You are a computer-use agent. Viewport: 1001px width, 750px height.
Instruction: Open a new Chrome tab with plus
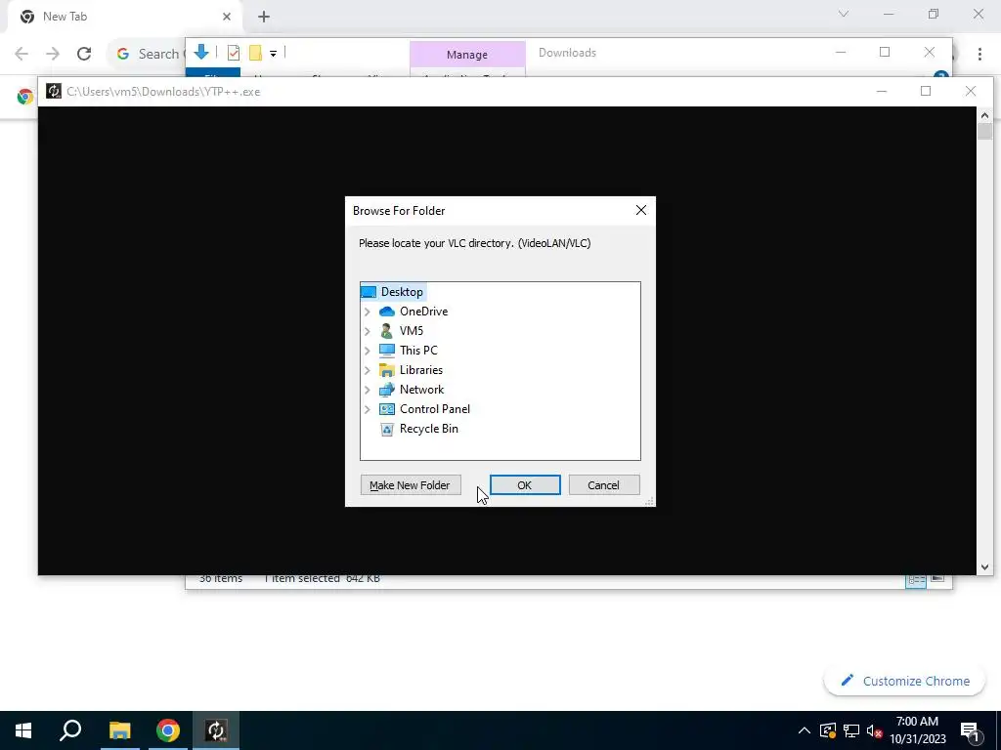tap(264, 17)
